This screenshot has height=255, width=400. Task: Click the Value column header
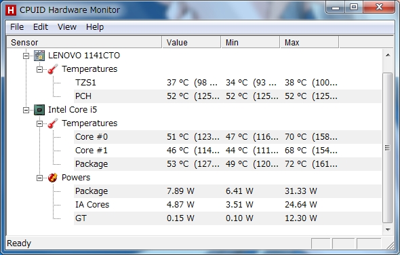[191, 42]
